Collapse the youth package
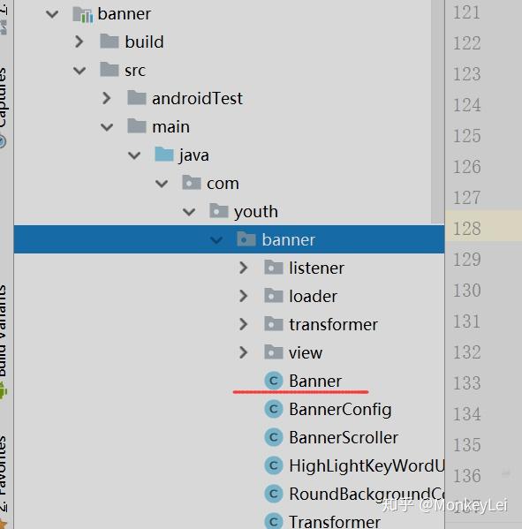The width and height of the screenshot is (522, 529). click(x=189, y=212)
